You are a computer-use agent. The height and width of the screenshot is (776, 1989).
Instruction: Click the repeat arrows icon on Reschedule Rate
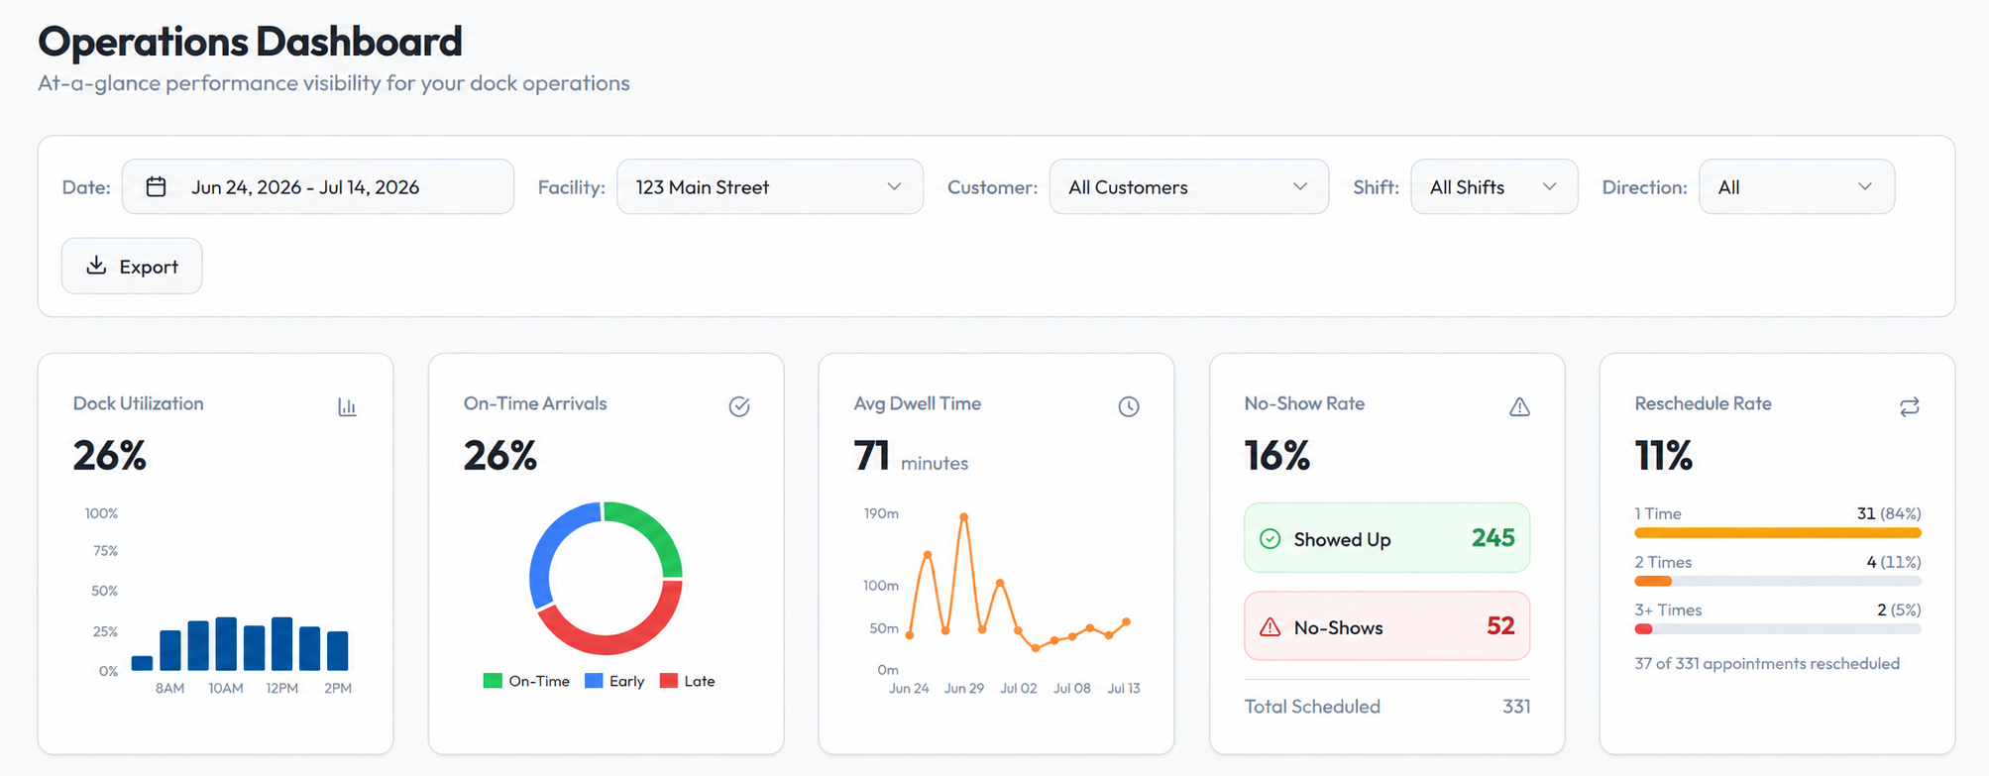point(1910,406)
